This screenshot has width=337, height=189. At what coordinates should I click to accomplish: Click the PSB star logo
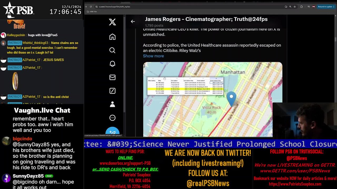click(18, 10)
